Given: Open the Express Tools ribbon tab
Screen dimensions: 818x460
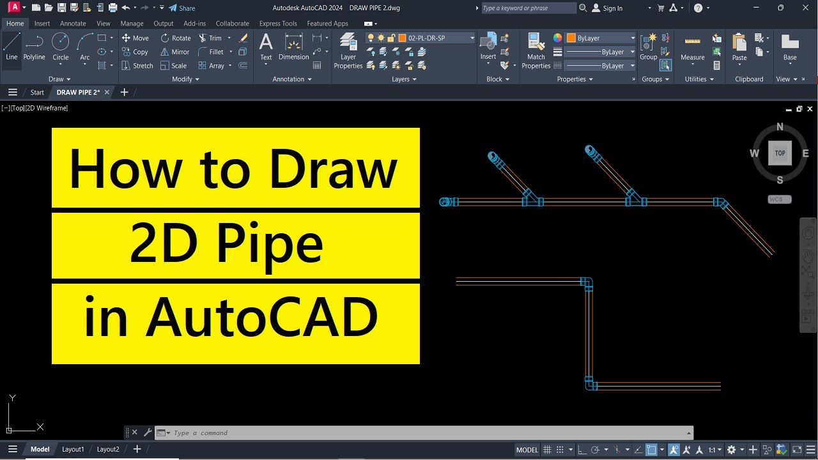Looking at the screenshot, I should [278, 24].
